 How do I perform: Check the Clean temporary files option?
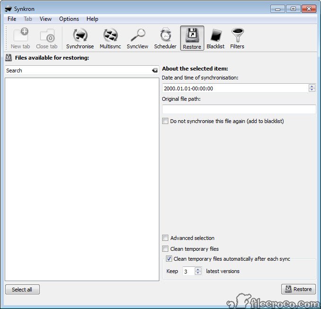pos(165,249)
